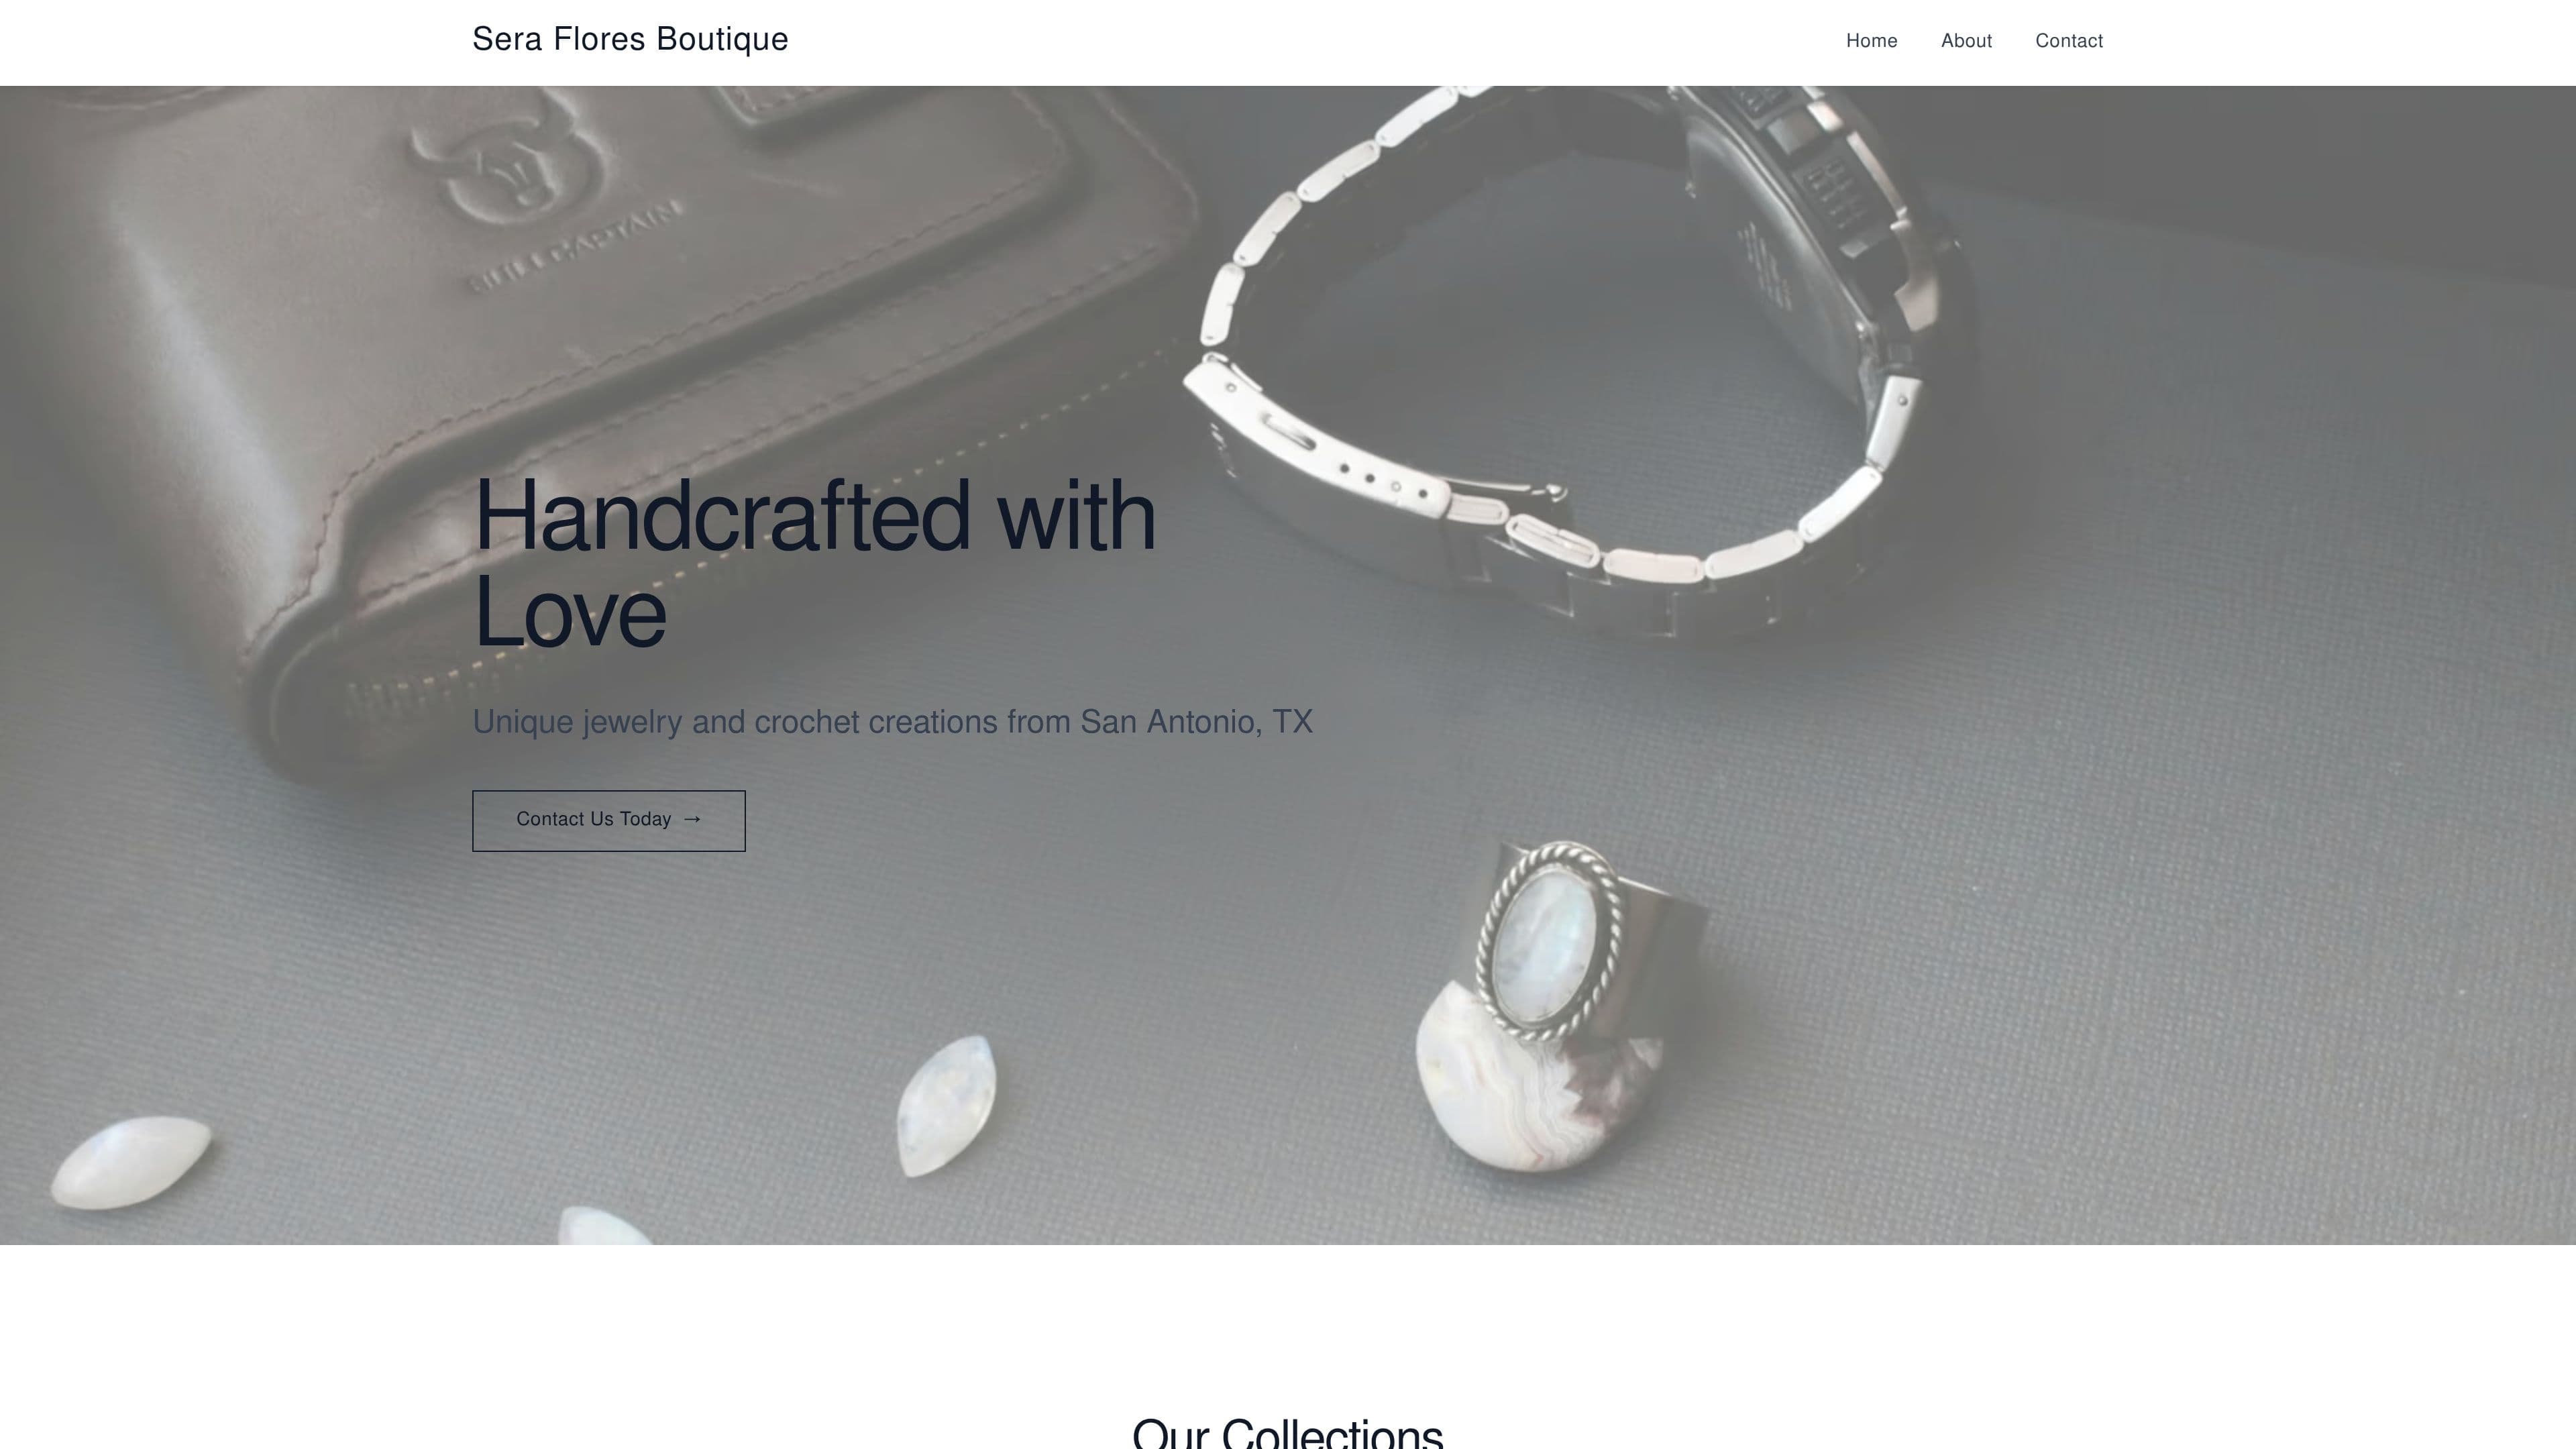
Task: Click the Handcrafted with Love headline
Action: (814, 562)
